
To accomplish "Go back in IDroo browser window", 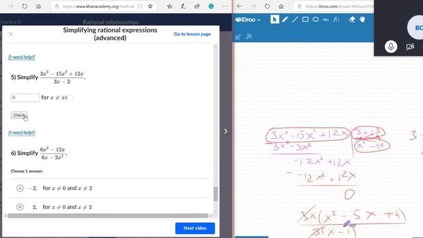I will coord(239,6).
